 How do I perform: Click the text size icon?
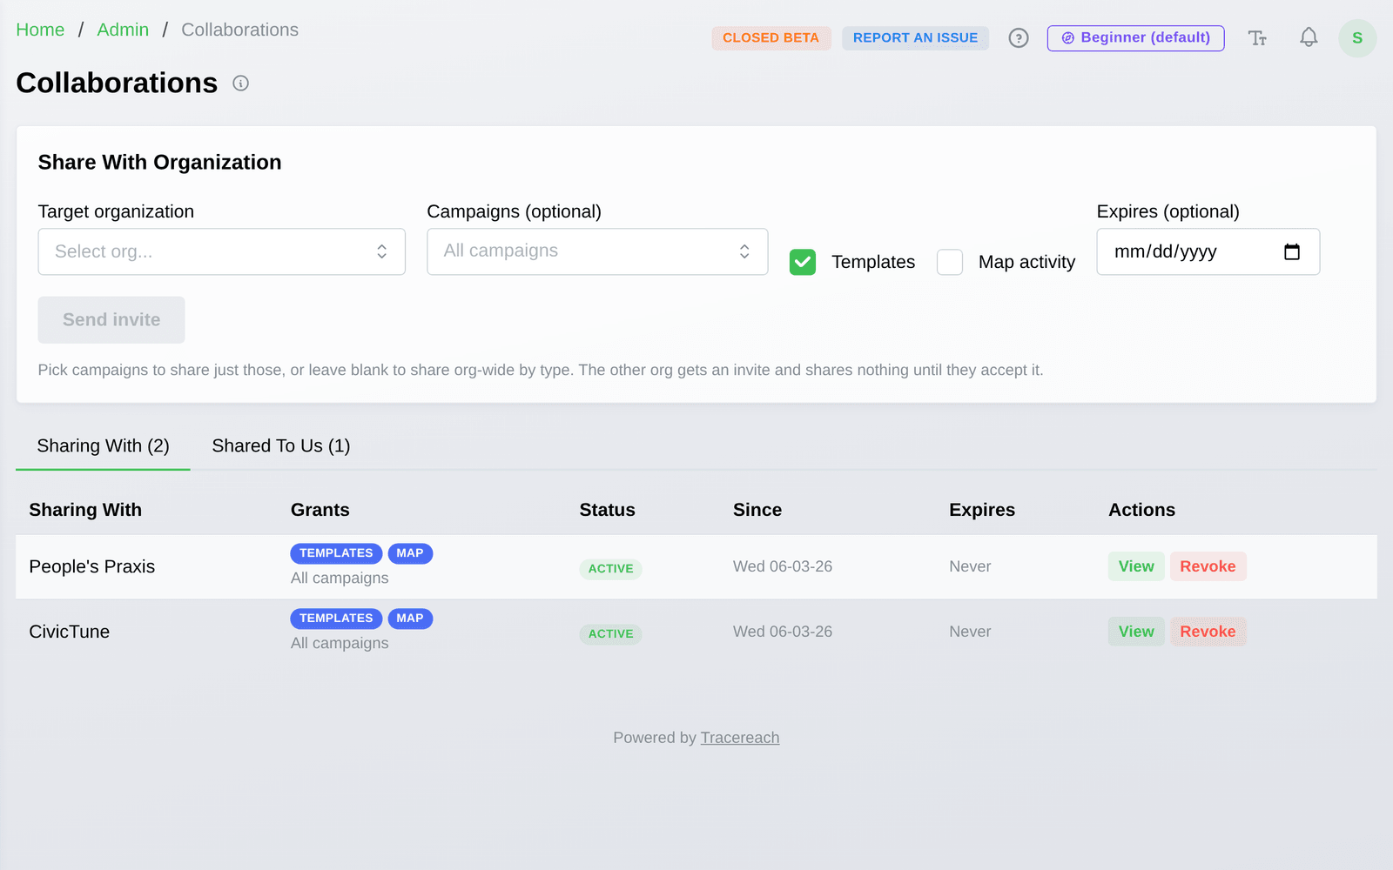[1257, 38]
